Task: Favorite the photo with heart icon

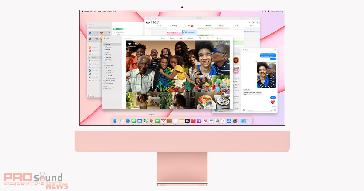Action: (x=207, y=38)
